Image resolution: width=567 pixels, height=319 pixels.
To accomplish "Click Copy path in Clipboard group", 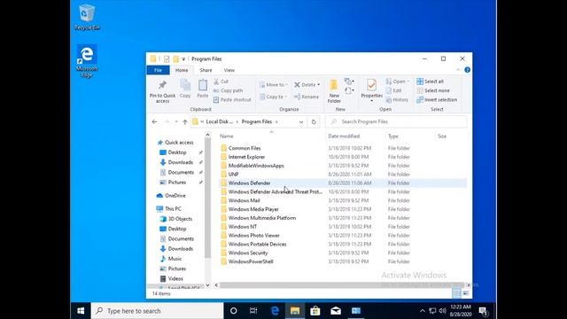I will (229, 90).
